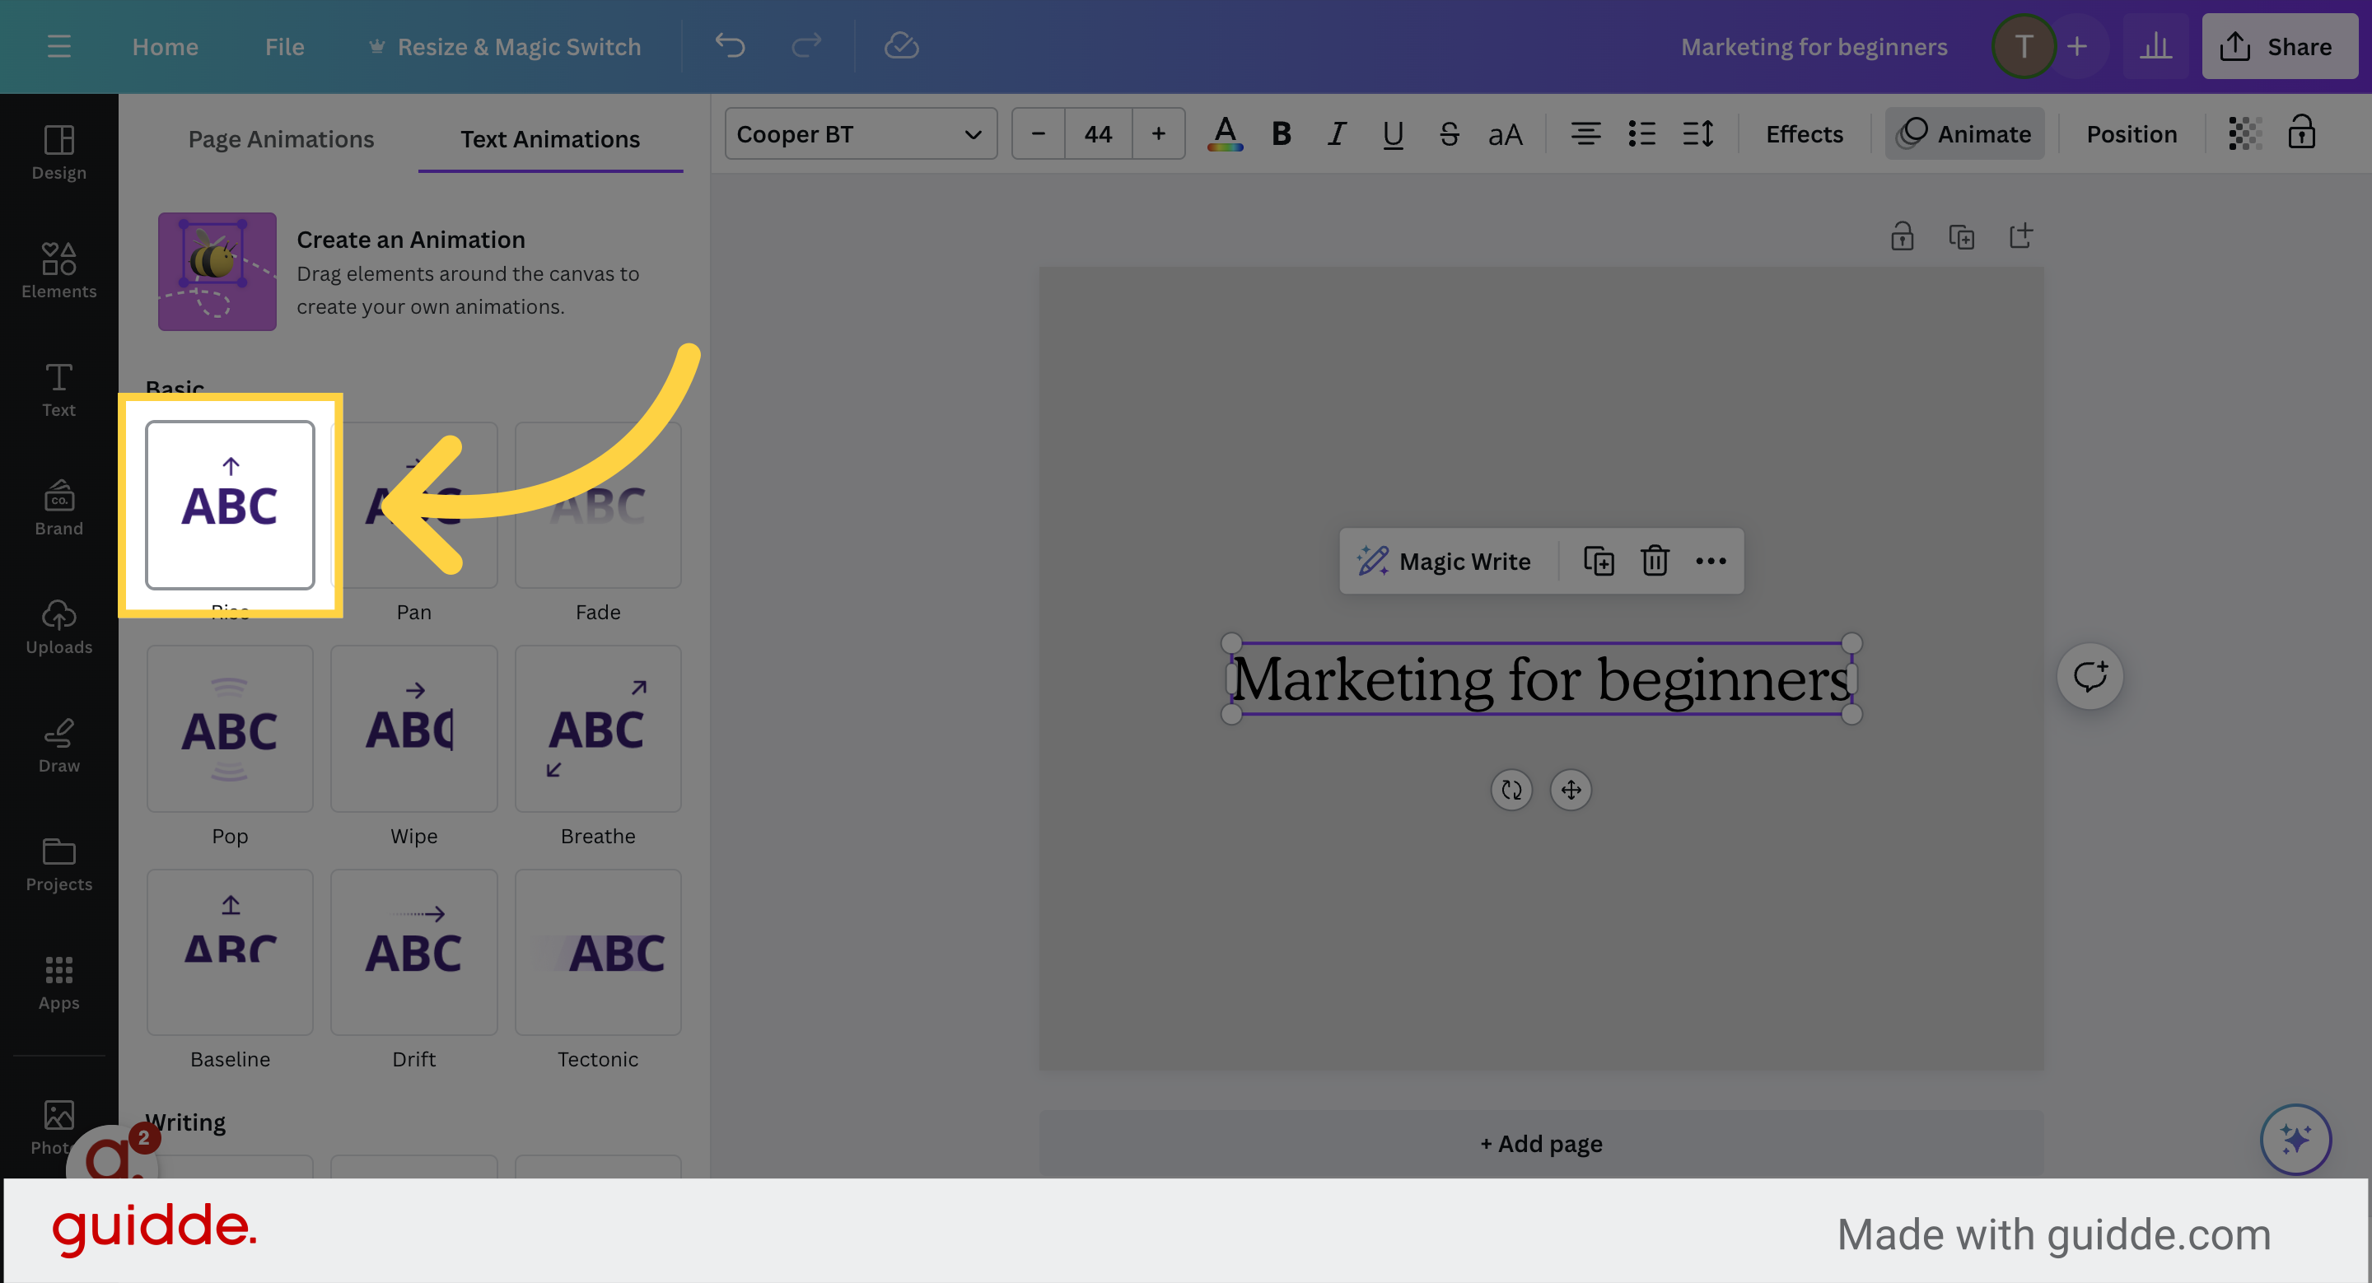Click the Magic Write wand icon
The image size is (2372, 1283).
point(1373,561)
